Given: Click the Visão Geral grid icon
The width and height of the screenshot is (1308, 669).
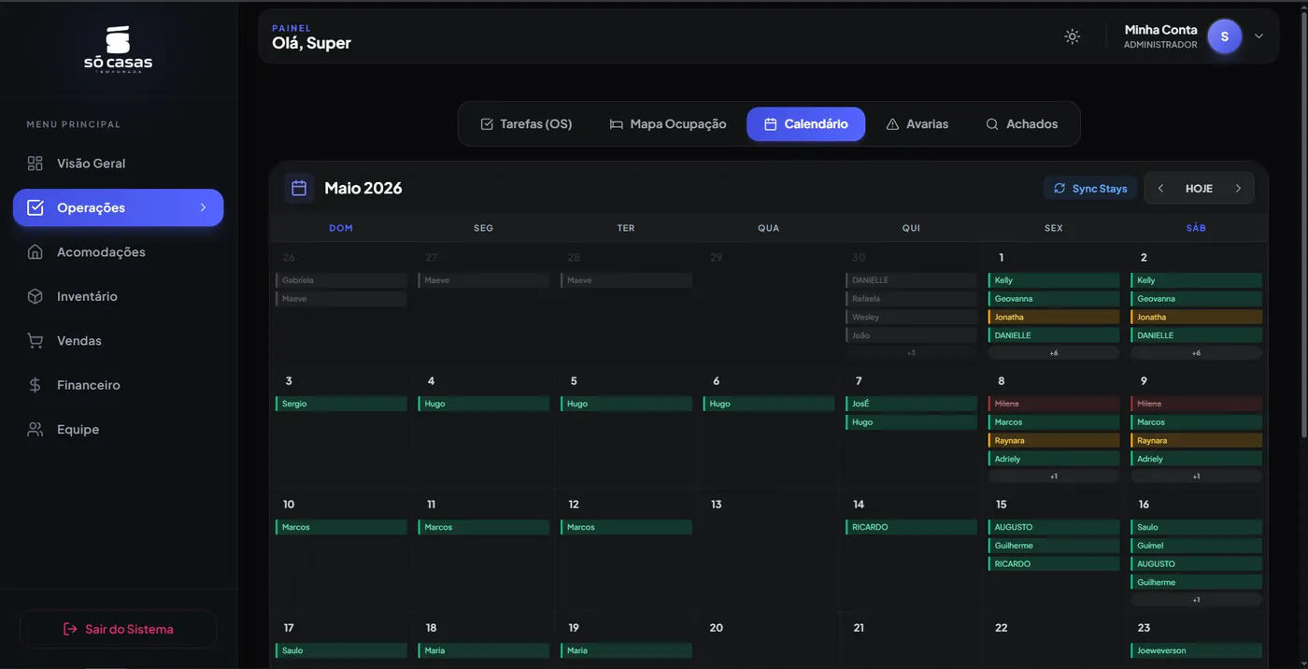Looking at the screenshot, I should [35, 164].
